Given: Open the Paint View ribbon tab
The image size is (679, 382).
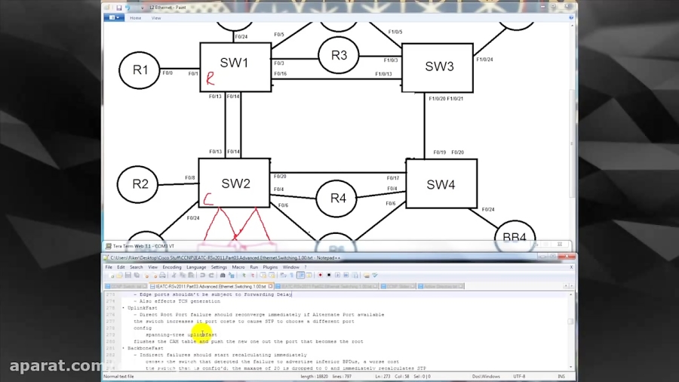Looking at the screenshot, I should [156, 18].
